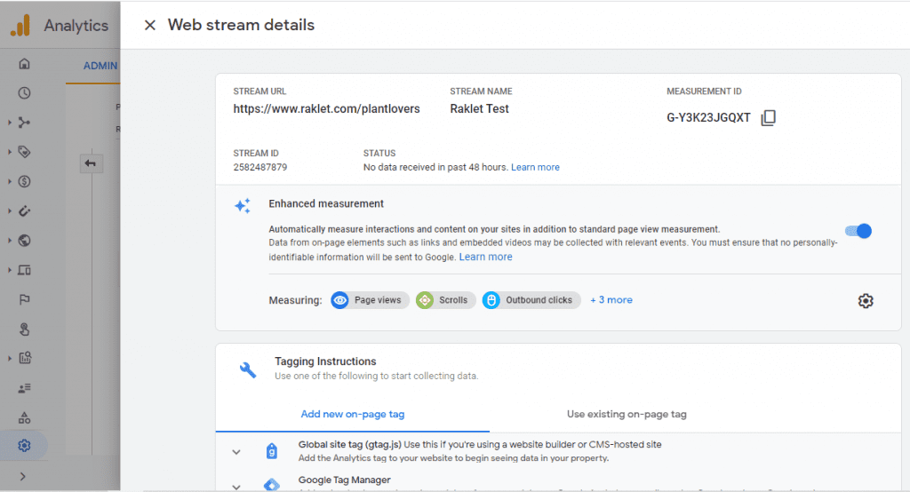The height and width of the screenshot is (492, 910).
Task: Close the Web stream details panel
Action: (x=149, y=25)
